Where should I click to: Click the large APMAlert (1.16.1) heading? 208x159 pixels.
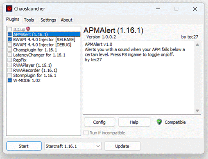[x=113, y=30]
